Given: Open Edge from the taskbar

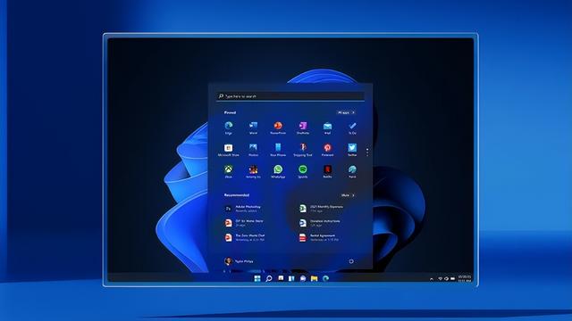Looking at the screenshot, I should click(x=325, y=278).
